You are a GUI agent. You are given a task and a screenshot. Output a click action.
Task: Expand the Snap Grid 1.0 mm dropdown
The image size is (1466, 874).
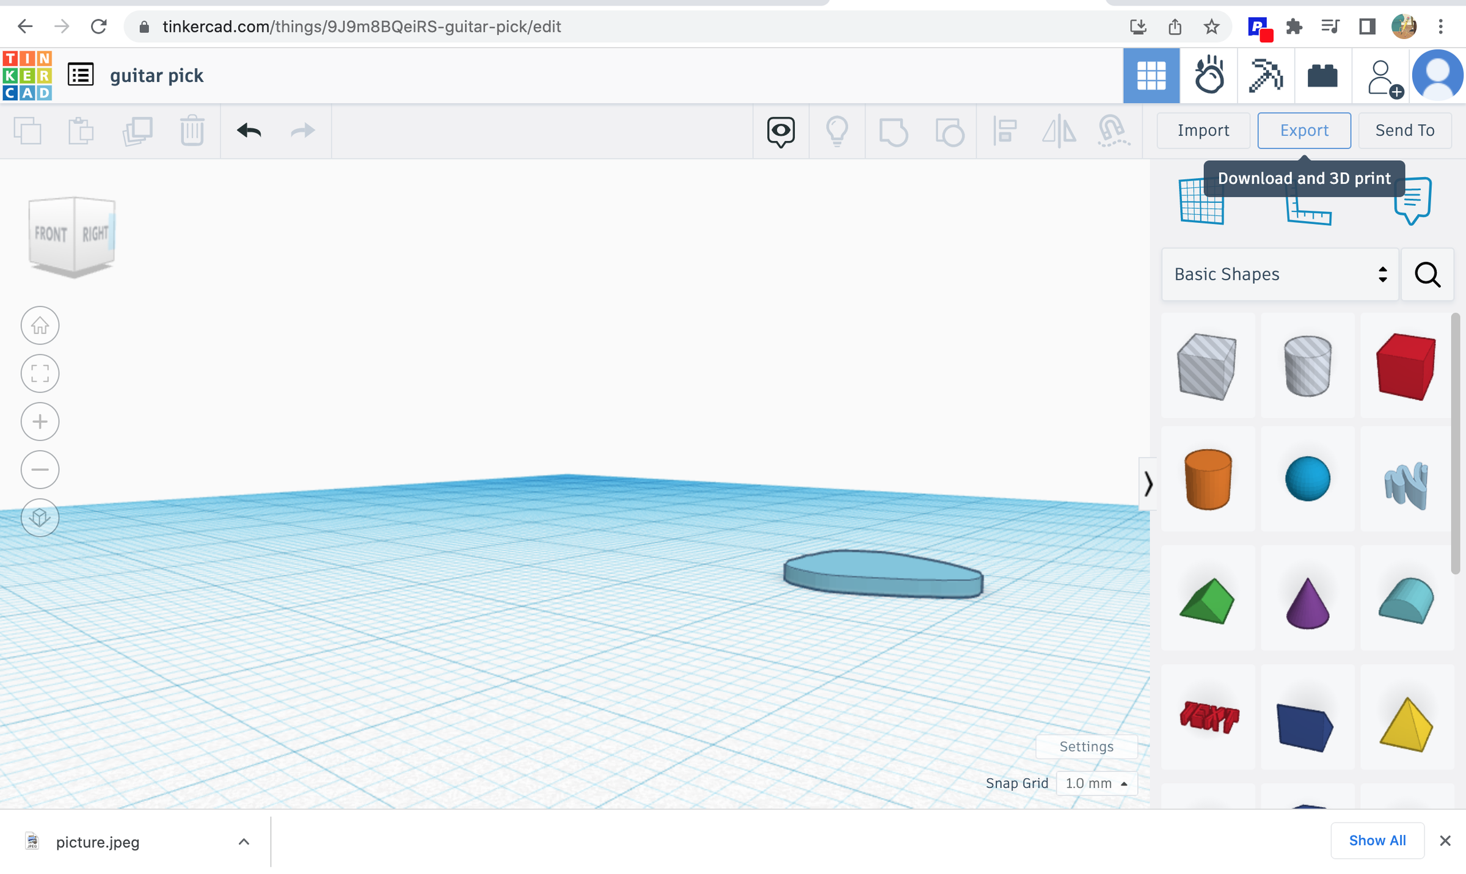(1096, 784)
